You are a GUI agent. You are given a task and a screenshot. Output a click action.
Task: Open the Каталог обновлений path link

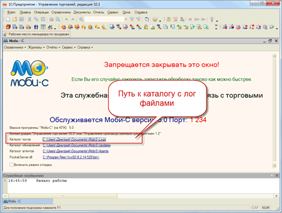77,145
